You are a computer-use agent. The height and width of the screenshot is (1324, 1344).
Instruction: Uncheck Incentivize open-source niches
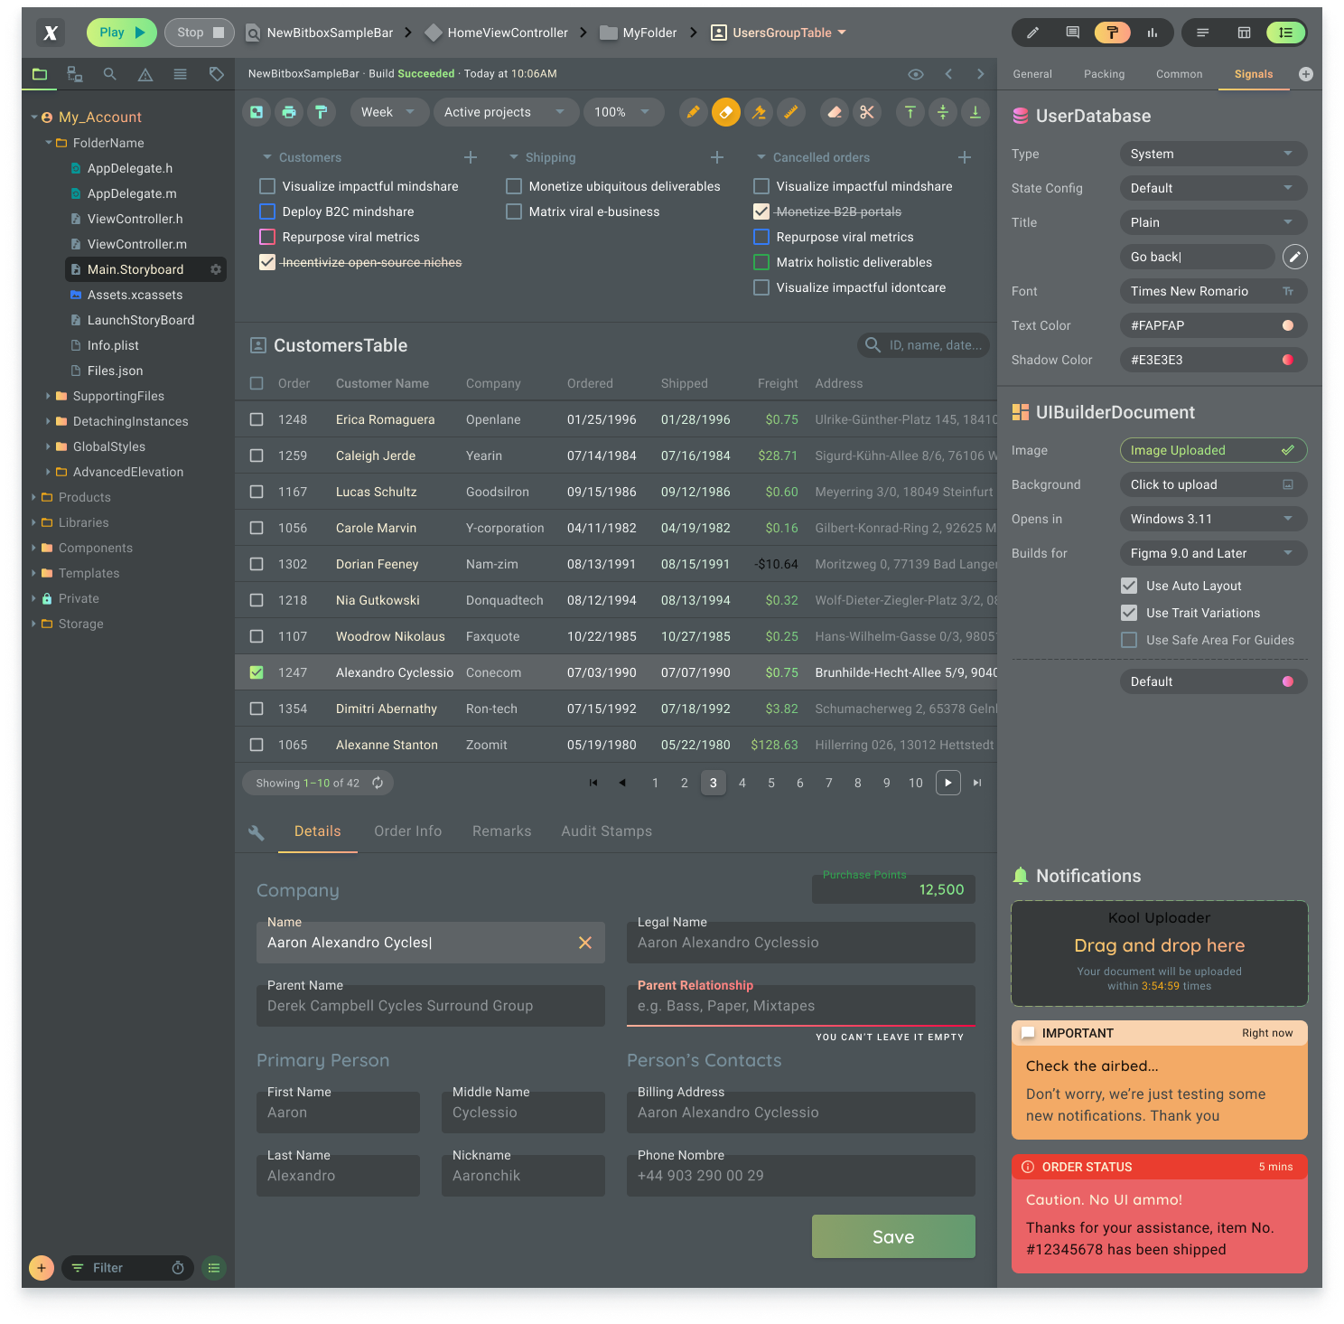(x=267, y=262)
